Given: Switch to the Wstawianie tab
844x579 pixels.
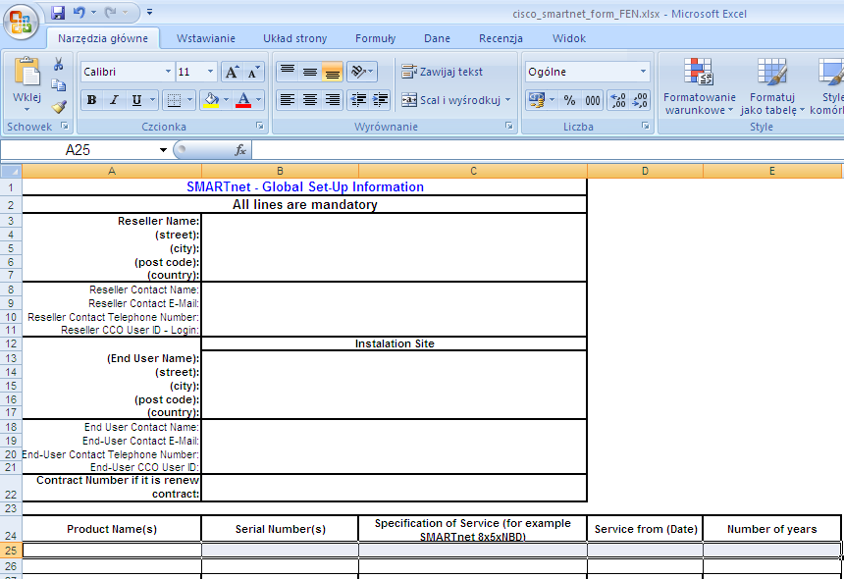Looking at the screenshot, I should tap(206, 38).
